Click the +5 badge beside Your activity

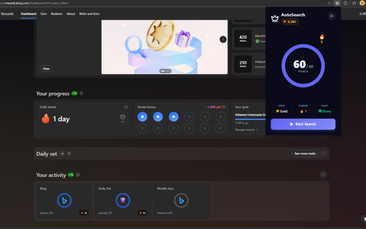[x=71, y=175]
